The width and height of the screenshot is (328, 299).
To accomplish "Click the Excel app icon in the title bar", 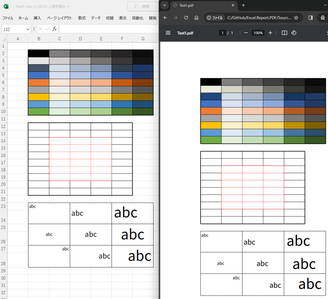I will point(6,6).
